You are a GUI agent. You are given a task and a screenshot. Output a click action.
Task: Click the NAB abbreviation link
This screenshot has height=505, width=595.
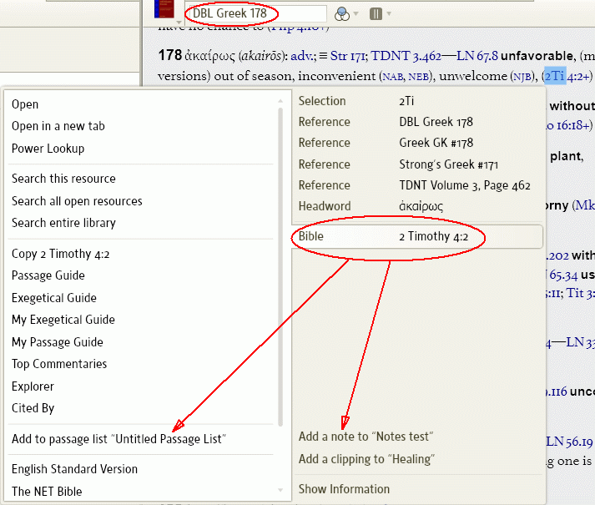[393, 77]
